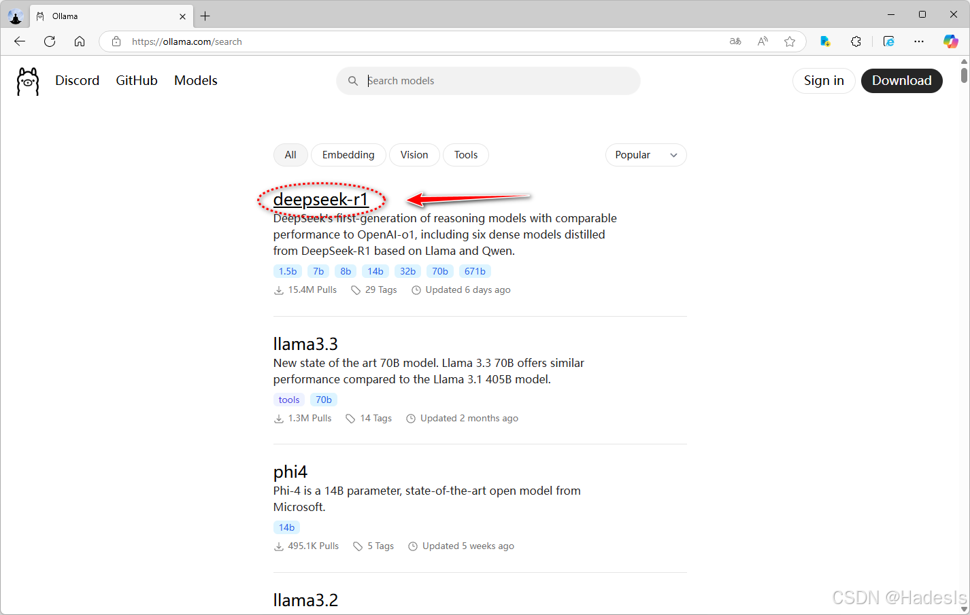Screen dimensions: 970x615
Task: Click the deepseek-r1 14b tag
Action: coord(375,271)
